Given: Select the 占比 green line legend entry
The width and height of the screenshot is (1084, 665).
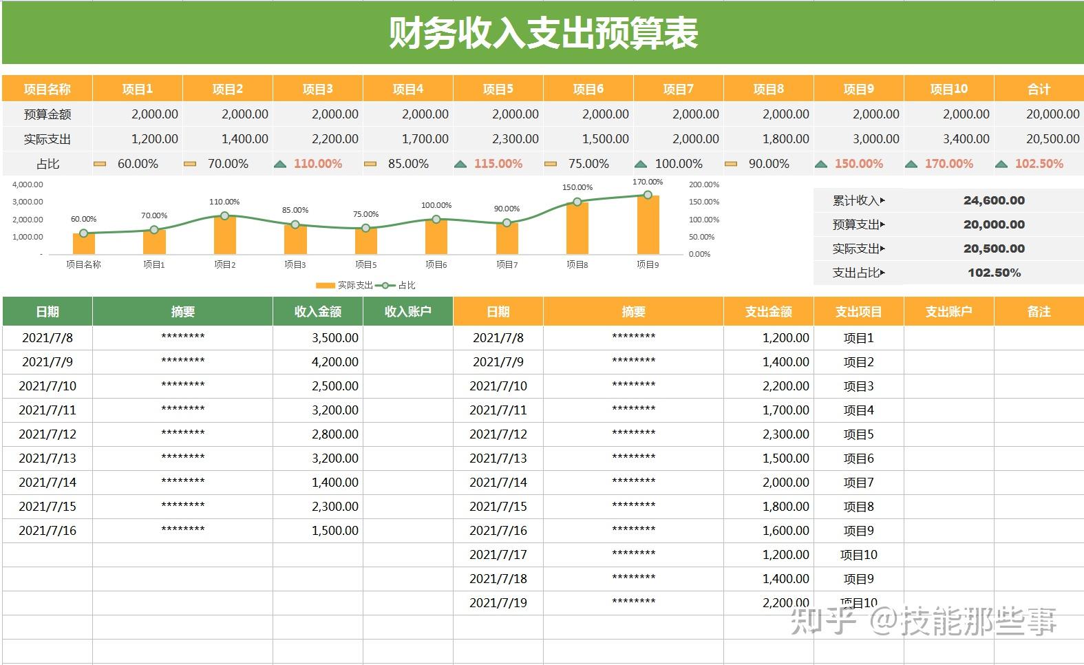Looking at the screenshot, I should [396, 285].
